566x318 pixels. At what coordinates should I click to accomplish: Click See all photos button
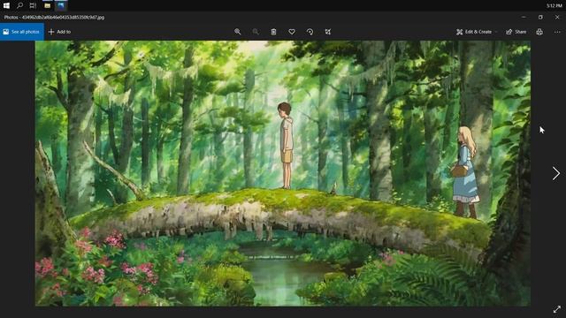point(22,32)
